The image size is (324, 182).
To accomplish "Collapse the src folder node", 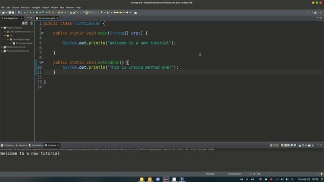I will 5,35.
